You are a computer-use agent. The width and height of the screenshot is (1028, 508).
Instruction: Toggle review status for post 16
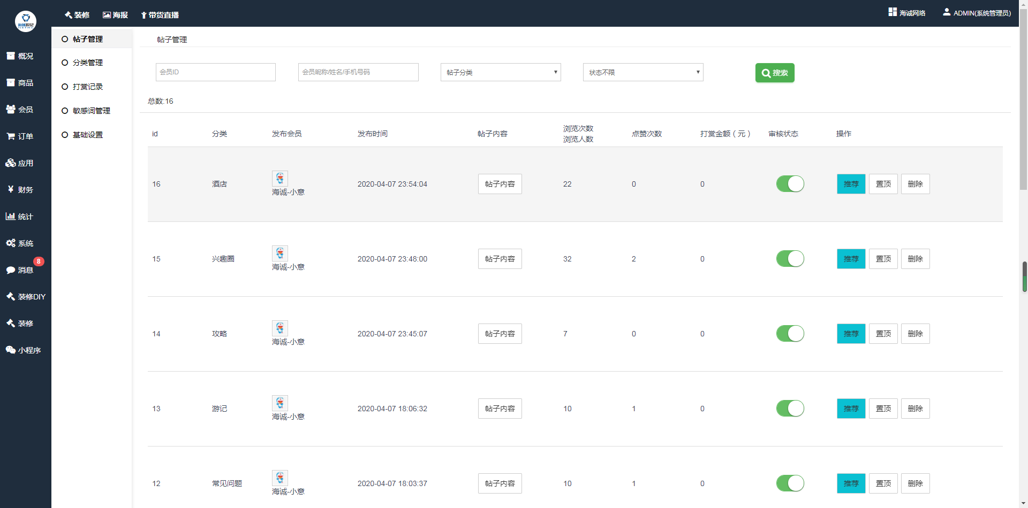(790, 184)
